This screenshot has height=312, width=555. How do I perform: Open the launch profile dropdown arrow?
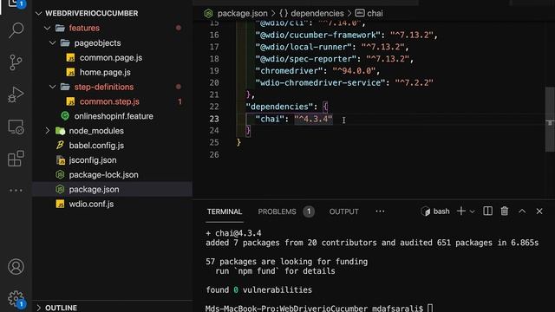pos(472,211)
